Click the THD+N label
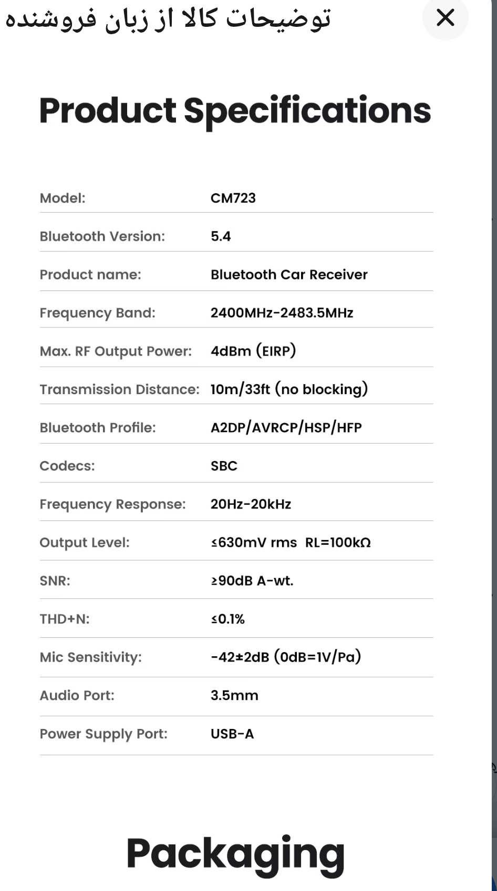 coord(65,619)
